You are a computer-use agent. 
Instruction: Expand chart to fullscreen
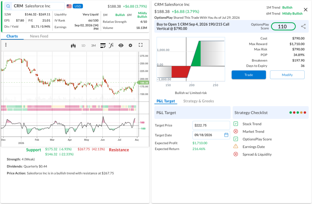(140, 45)
